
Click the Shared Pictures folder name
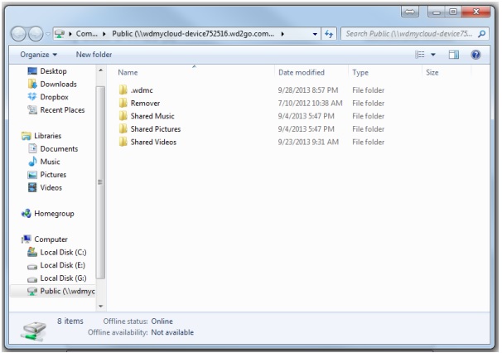(x=156, y=129)
